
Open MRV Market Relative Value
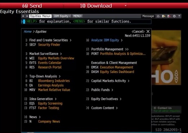tap(50, 90)
